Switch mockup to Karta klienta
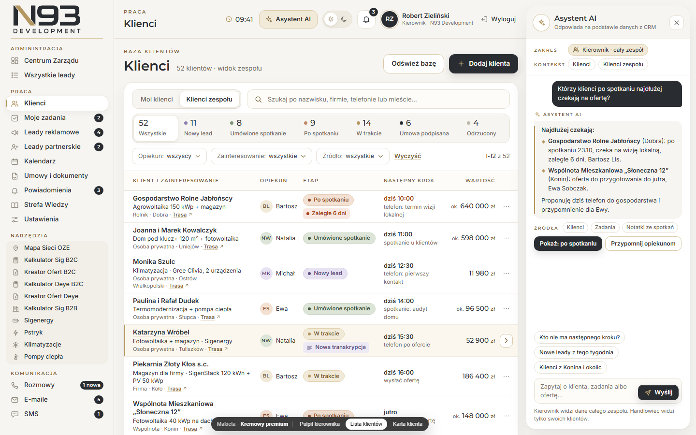 pos(407,424)
